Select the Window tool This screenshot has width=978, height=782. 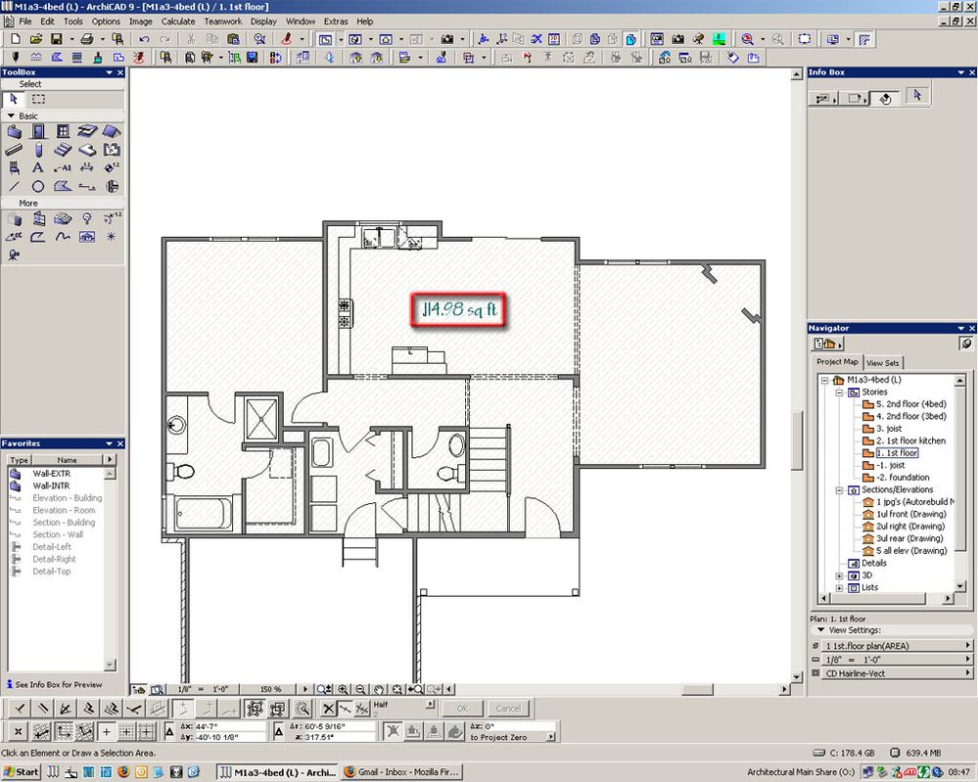click(x=64, y=131)
